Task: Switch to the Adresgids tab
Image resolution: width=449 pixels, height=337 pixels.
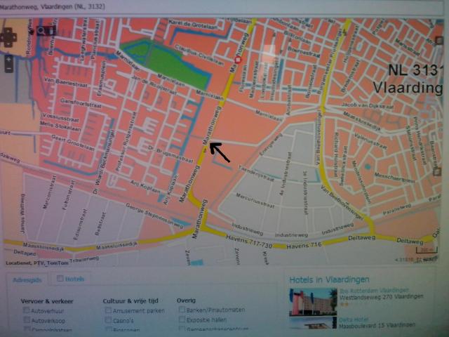Action: click(27, 279)
